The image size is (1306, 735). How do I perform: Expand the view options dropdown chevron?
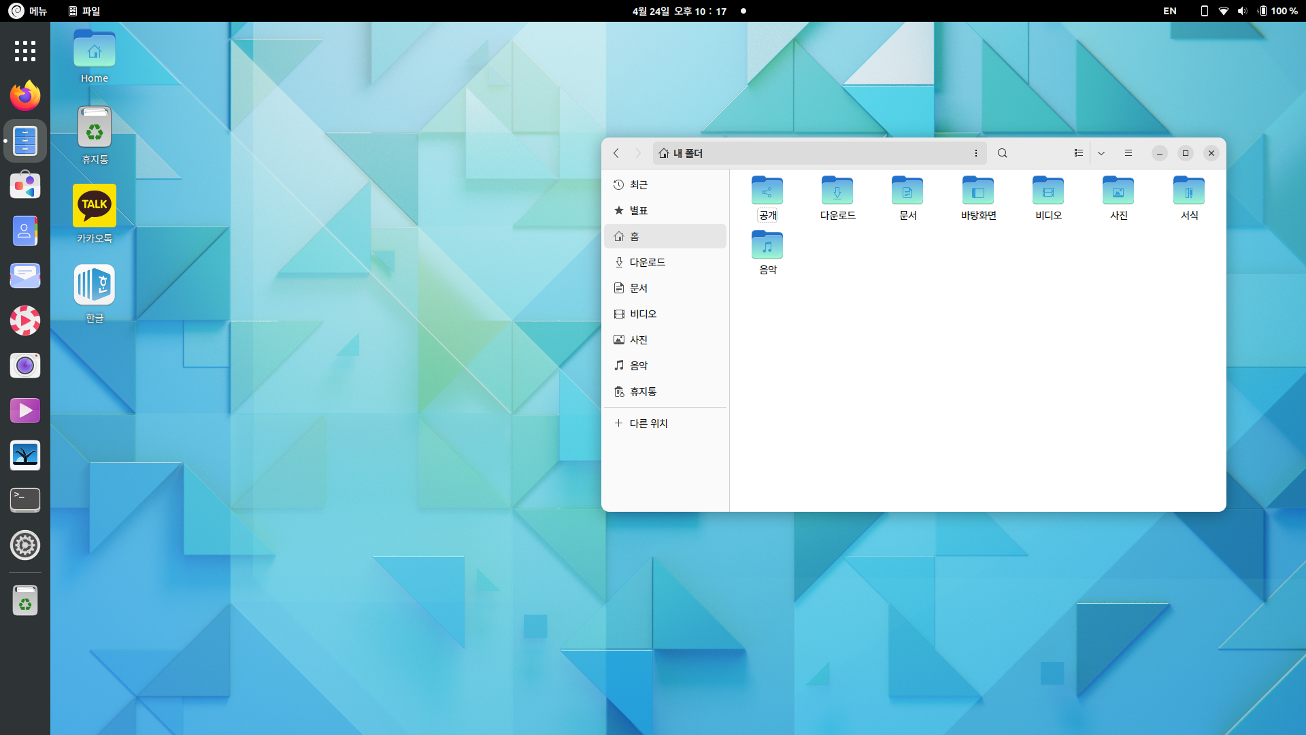tap(1101, 153)
